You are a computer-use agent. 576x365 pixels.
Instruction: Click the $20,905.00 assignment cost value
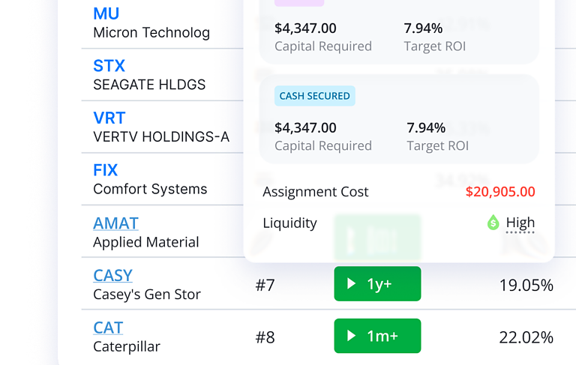[500, 192]
